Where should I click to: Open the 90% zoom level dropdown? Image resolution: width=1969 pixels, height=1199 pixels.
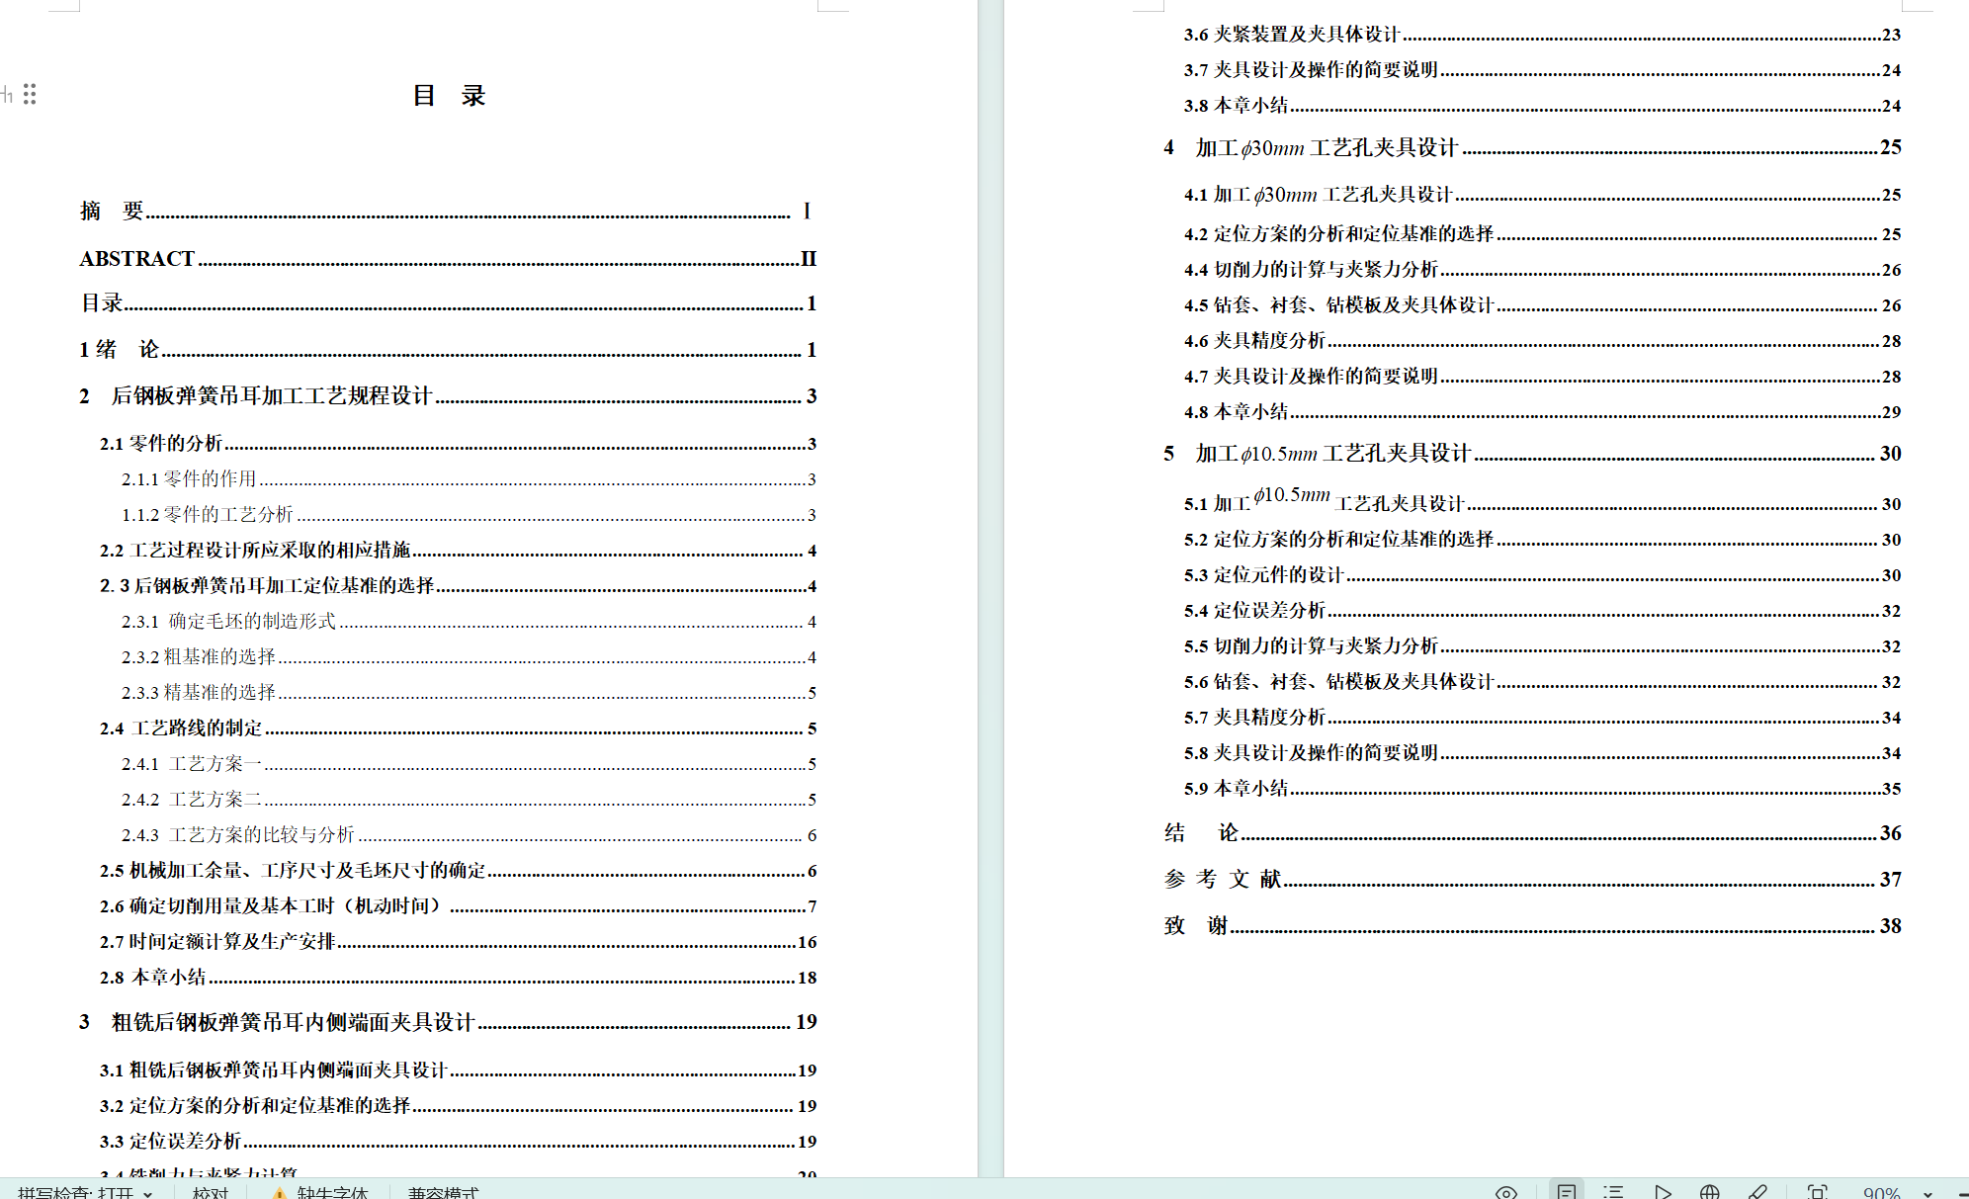[1926, 1193]
